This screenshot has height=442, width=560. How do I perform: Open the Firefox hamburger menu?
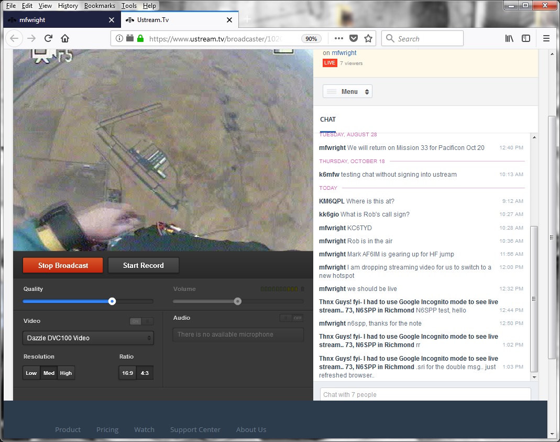546,38
